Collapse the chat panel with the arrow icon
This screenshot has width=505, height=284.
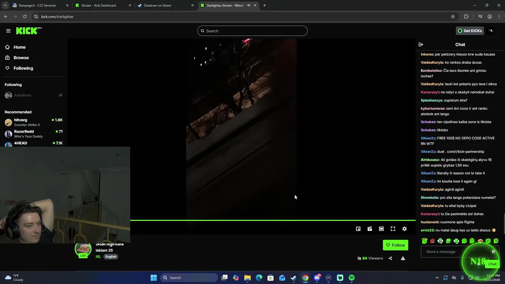(421, 45)
